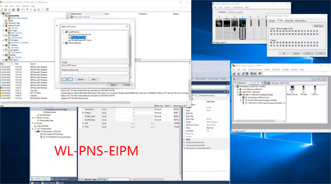Screen dimensions: 331x184
Task: Switch to Edit Tags tab
Action: coord(102,179)
